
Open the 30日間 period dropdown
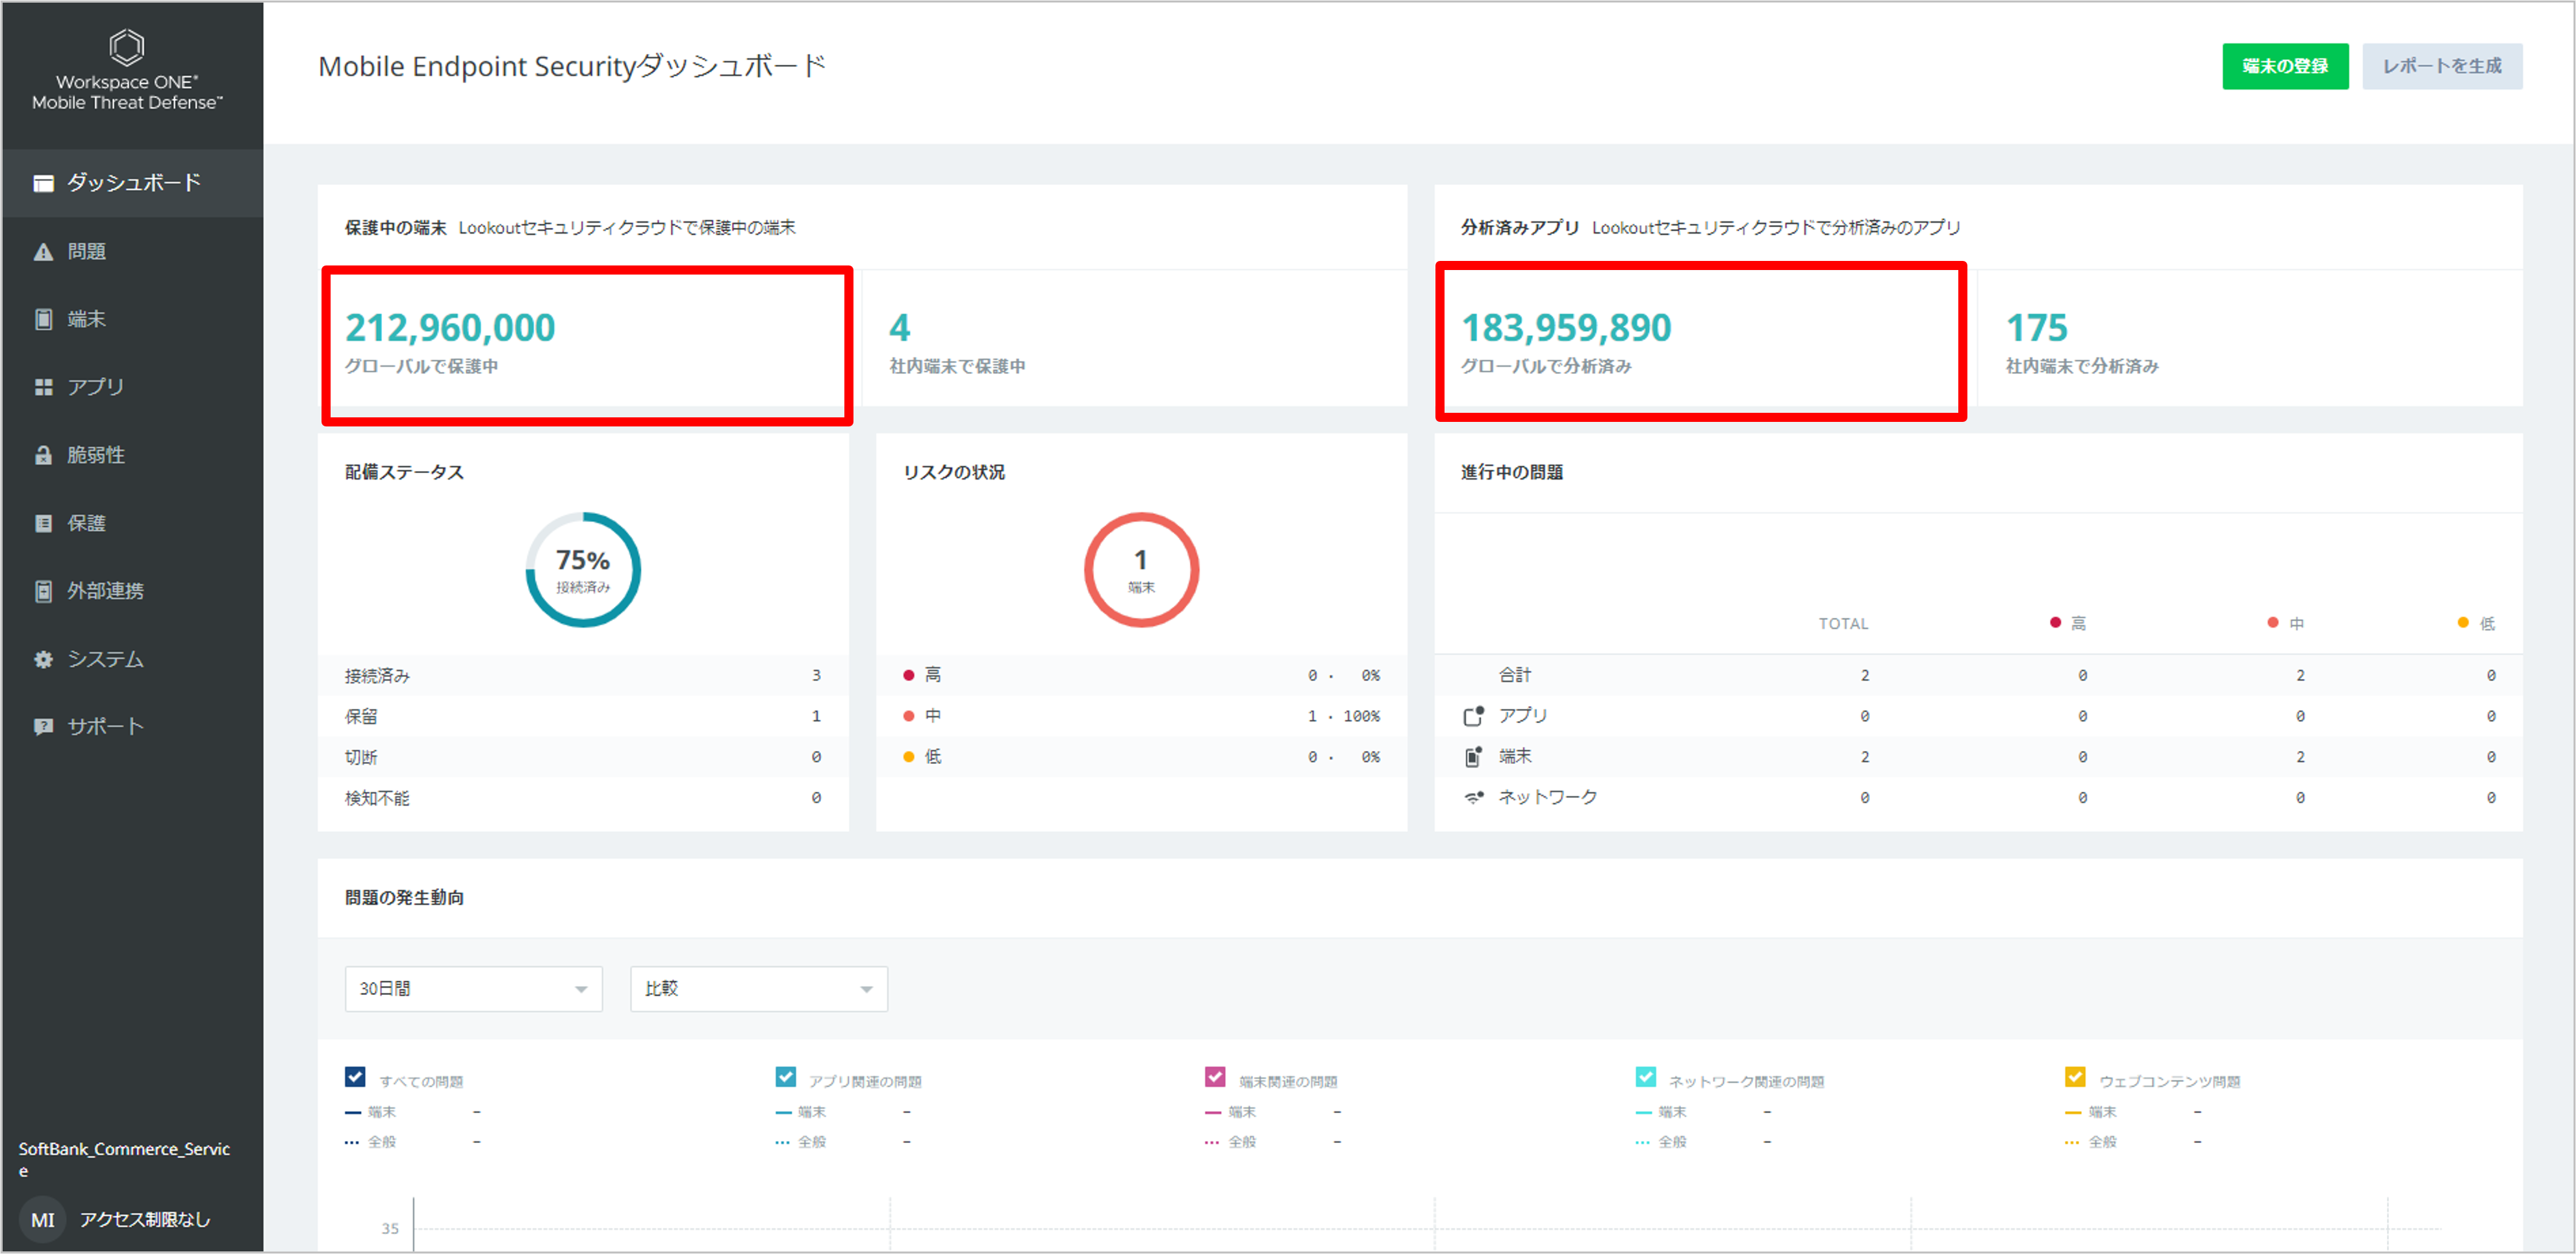(473, 989)
